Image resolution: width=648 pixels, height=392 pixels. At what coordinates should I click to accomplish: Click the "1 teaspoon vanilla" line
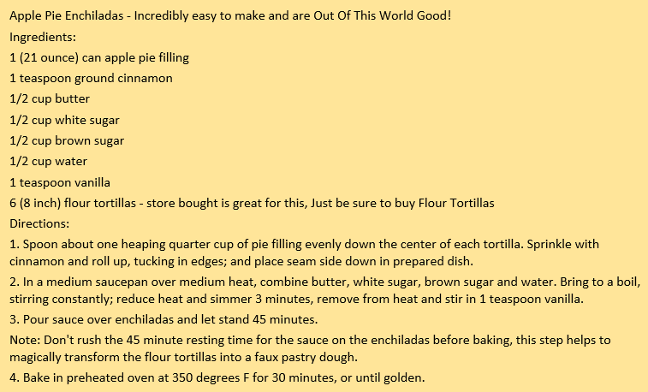(x=60, y=182)
